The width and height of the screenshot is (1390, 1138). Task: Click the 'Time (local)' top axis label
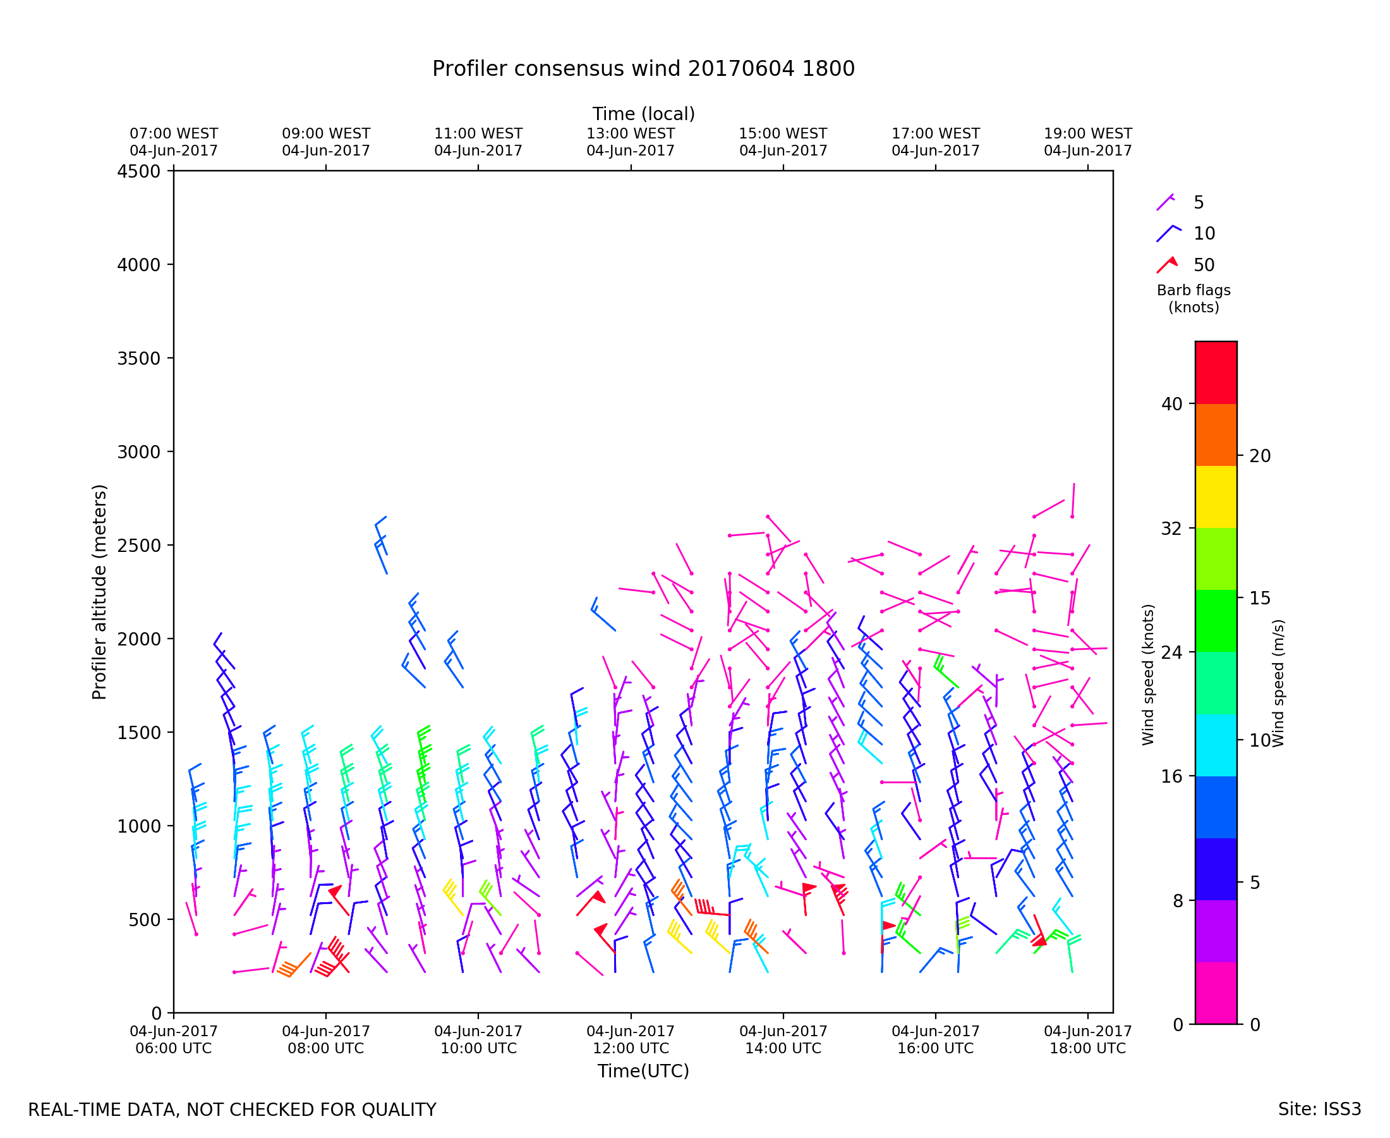pos(643,114)
